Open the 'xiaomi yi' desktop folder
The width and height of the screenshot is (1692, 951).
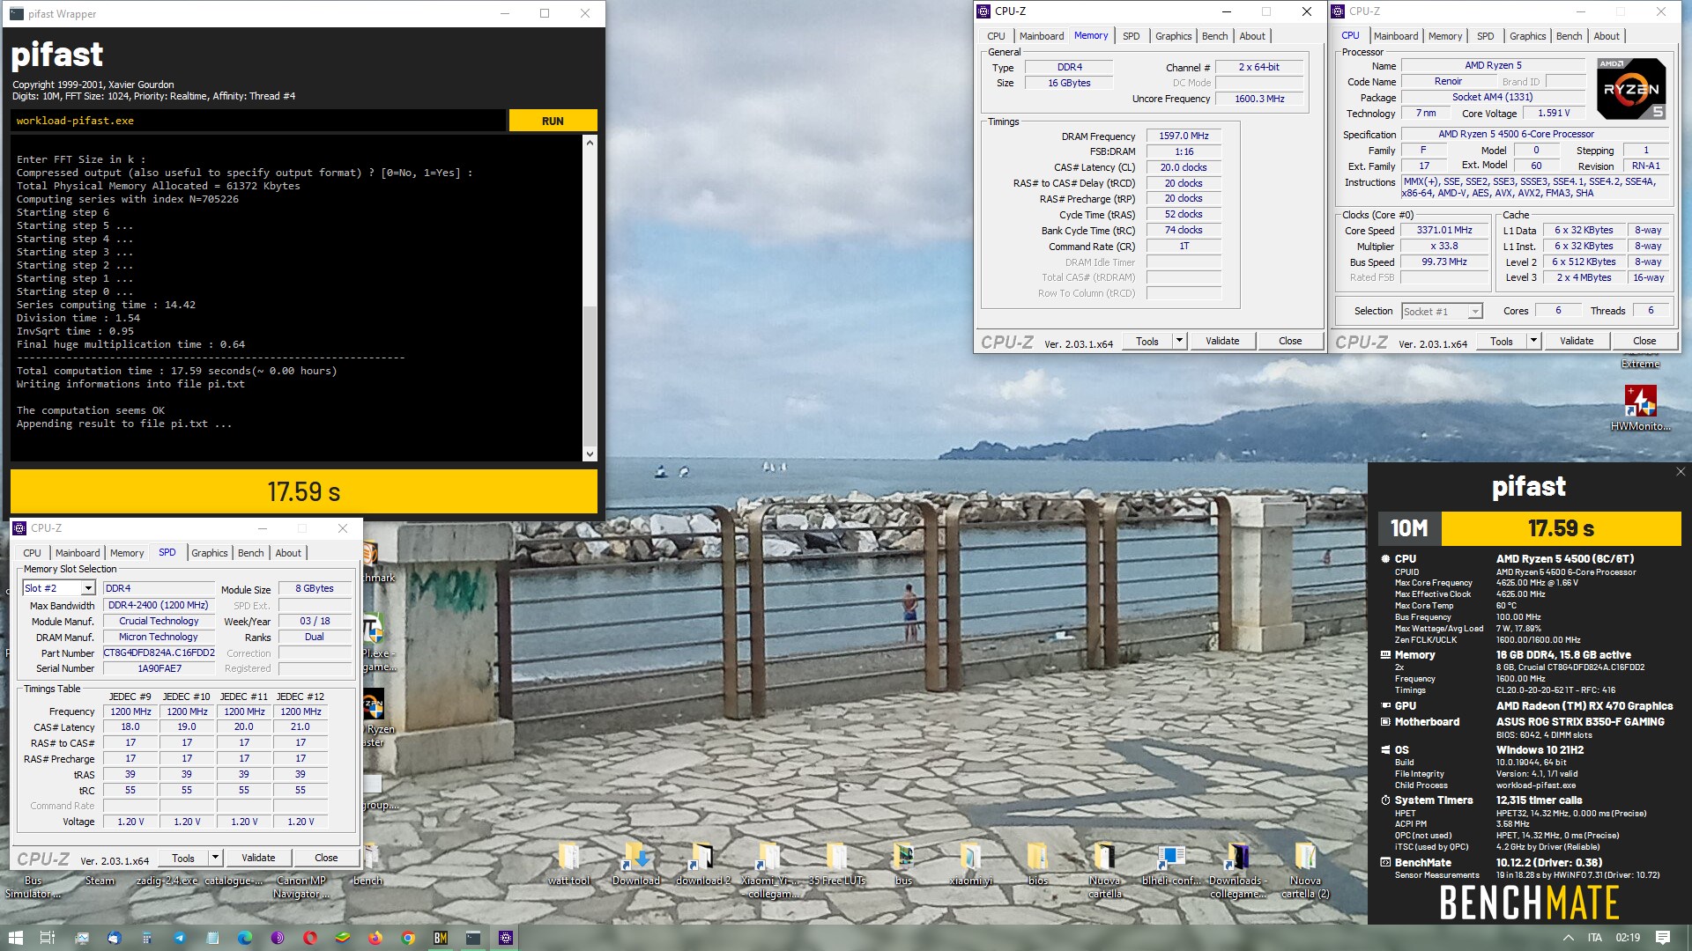coord(970,864)
